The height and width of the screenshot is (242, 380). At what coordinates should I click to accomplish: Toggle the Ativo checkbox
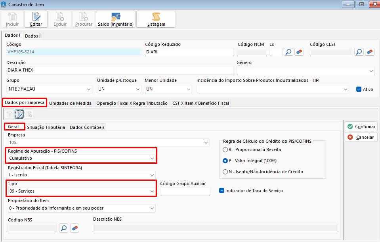coord(359,89)
